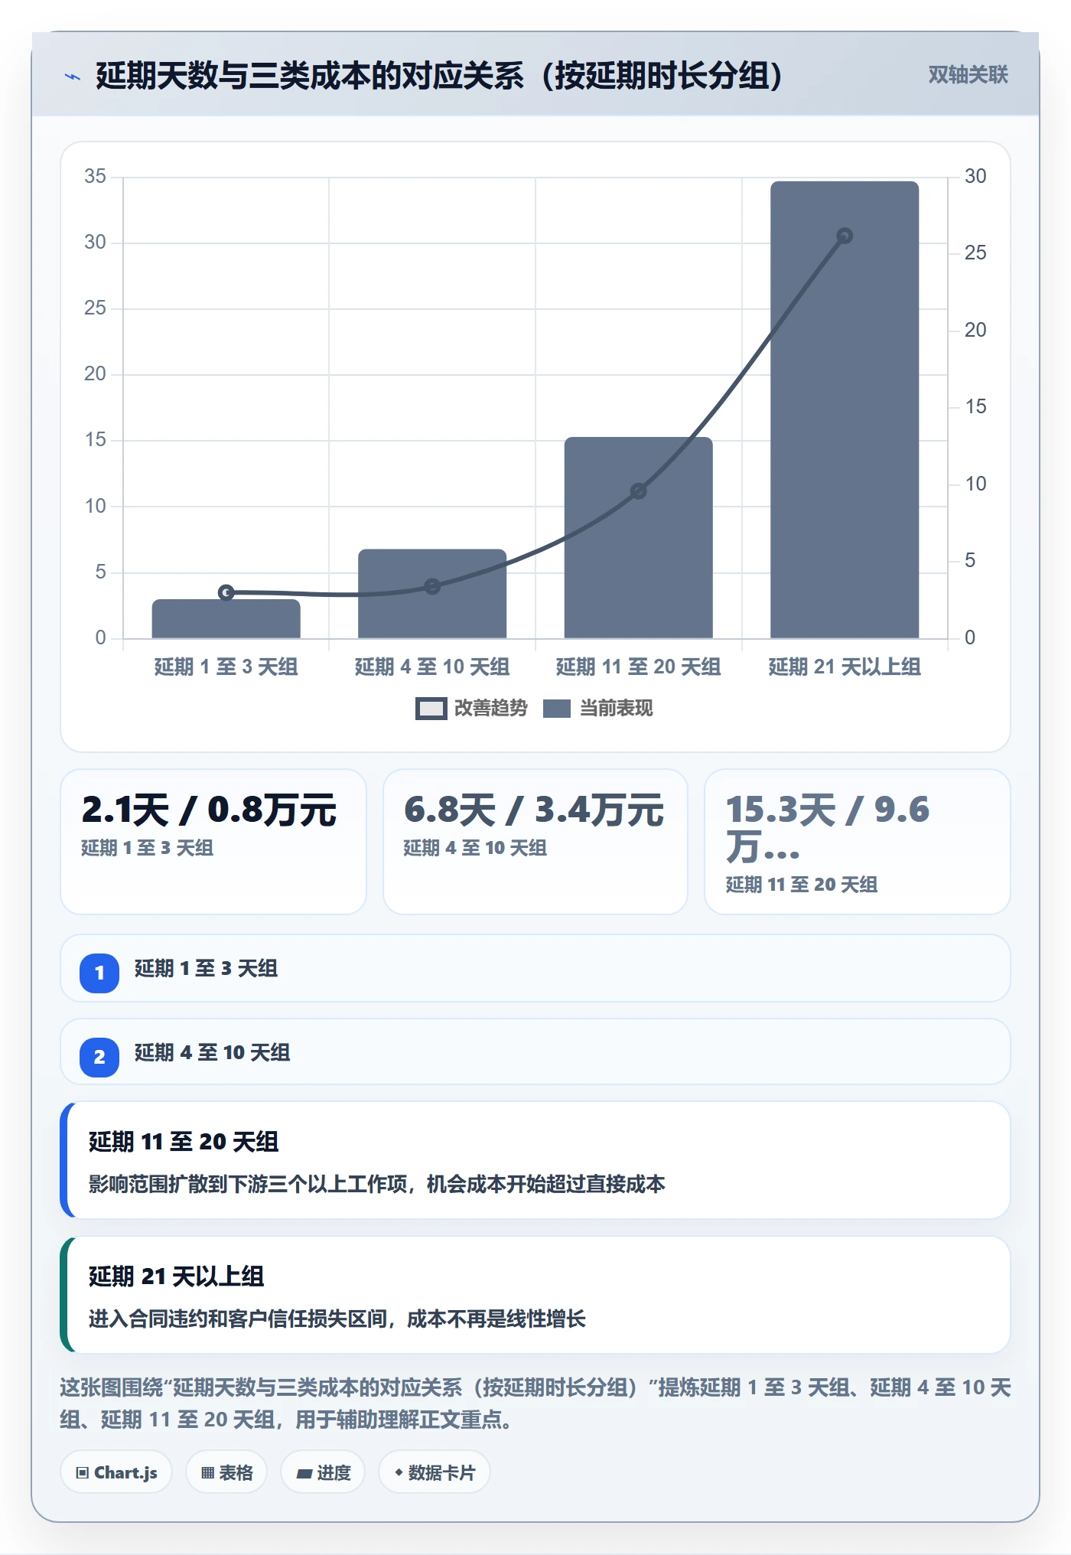Click the left axis tick value 35
The height and width of the screenshot is (1555, 1071).
(95, 177)
